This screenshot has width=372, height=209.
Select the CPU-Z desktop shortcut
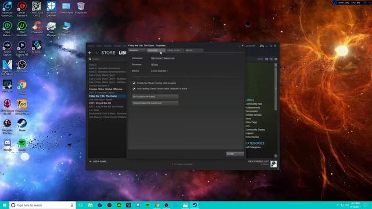[37, 9]
